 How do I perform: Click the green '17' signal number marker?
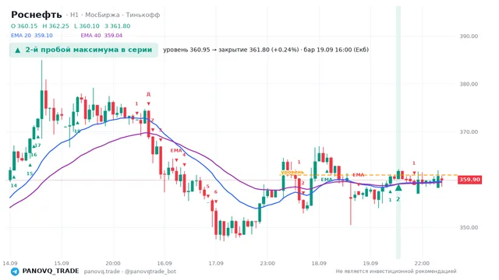point(38,145)
